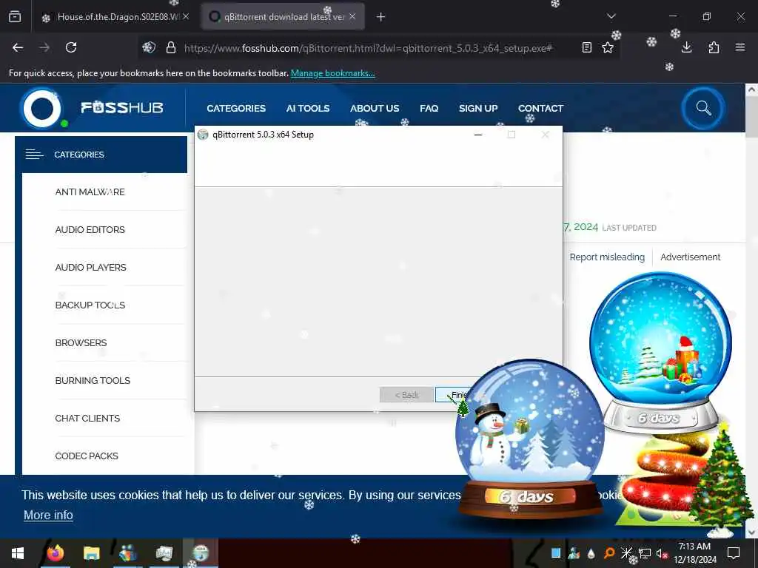
Task: Open BROWSERS category
Action: [81, 342]
